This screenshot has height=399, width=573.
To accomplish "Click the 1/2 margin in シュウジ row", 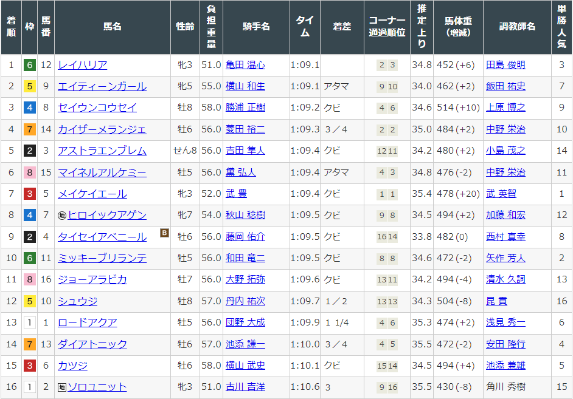I will (x=336, y=301).
